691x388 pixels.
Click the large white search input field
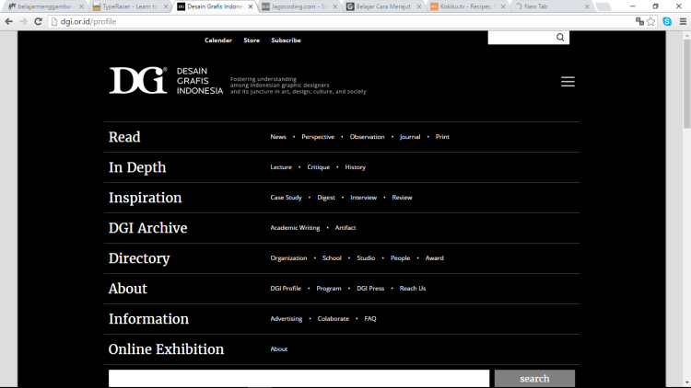click(x=299, y=378)
